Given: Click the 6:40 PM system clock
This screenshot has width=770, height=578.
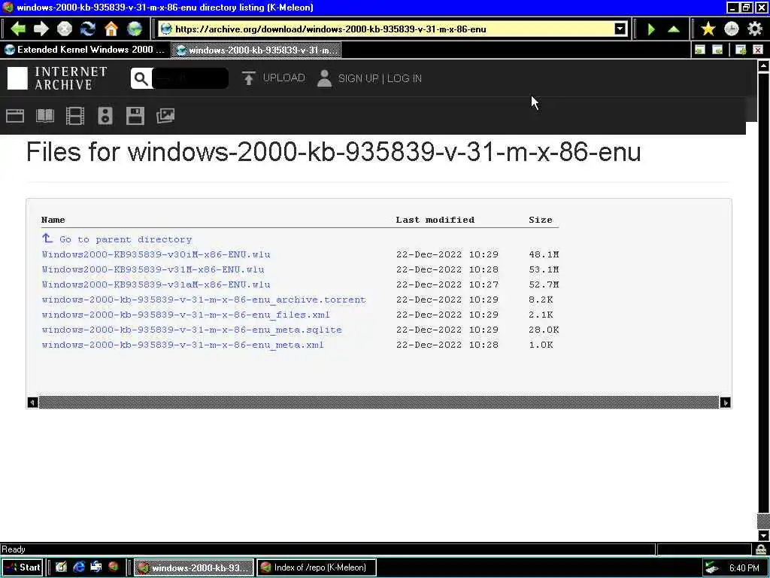Looking at the screenshot, I should tap(744, 568).
